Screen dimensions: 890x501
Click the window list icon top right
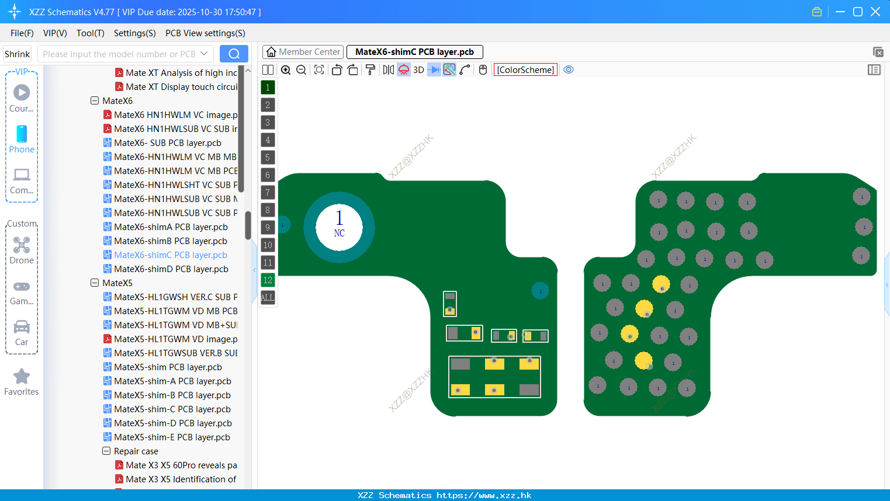pos(878,52)
